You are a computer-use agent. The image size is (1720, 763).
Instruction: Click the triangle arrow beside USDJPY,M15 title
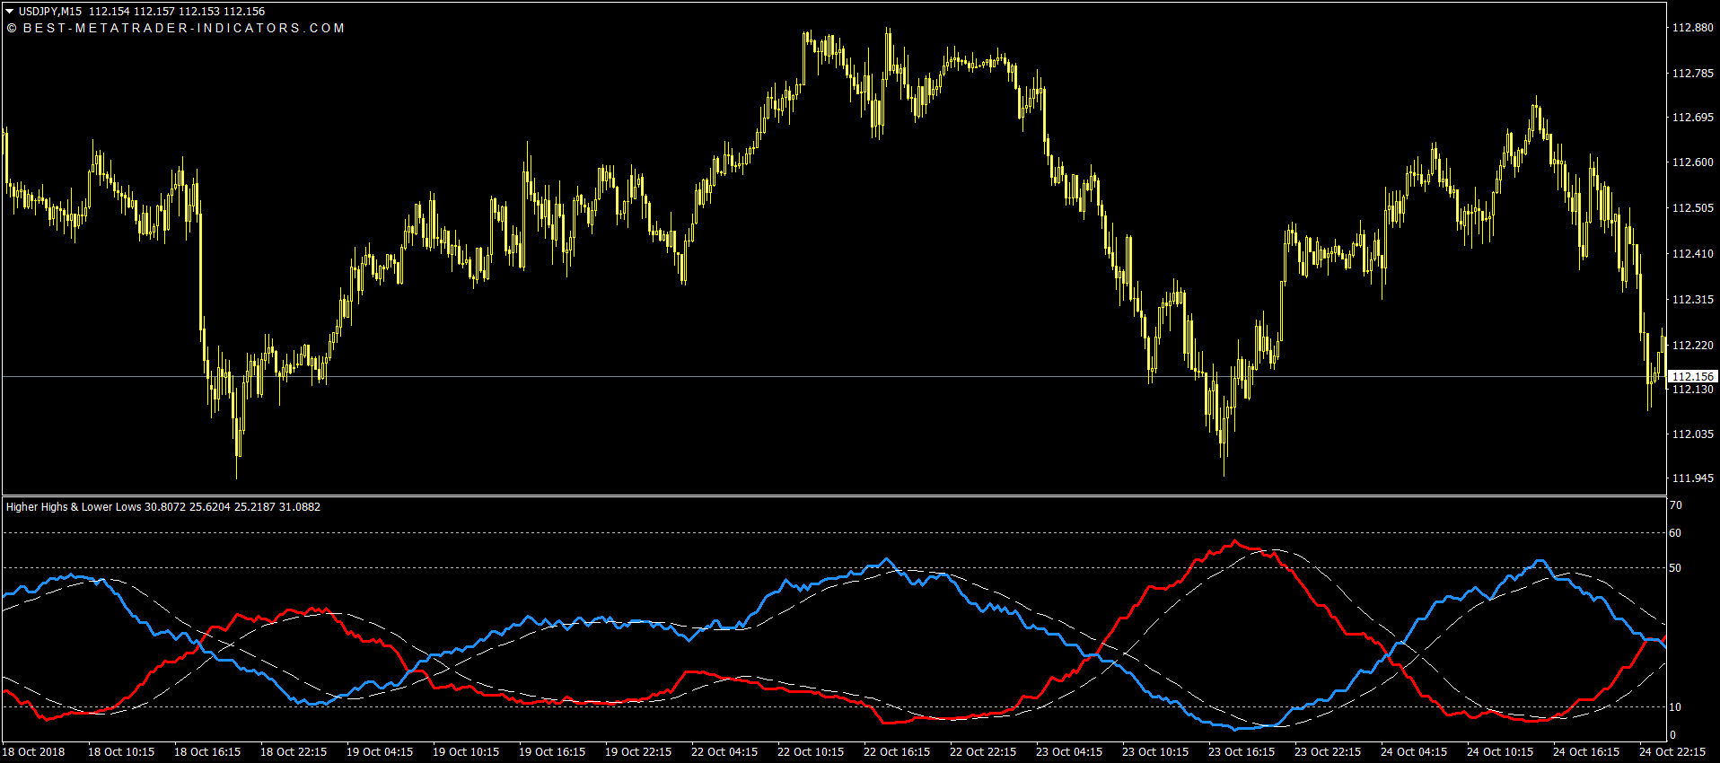(10, 12)
